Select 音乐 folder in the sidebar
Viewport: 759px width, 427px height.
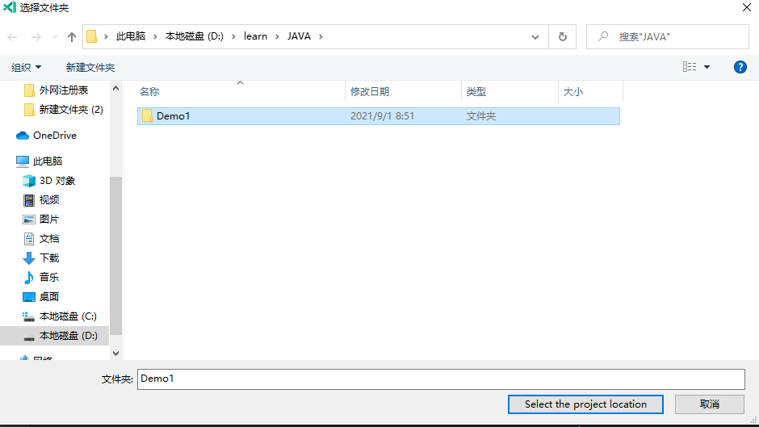pyautogui.click(x=49, y=278)
